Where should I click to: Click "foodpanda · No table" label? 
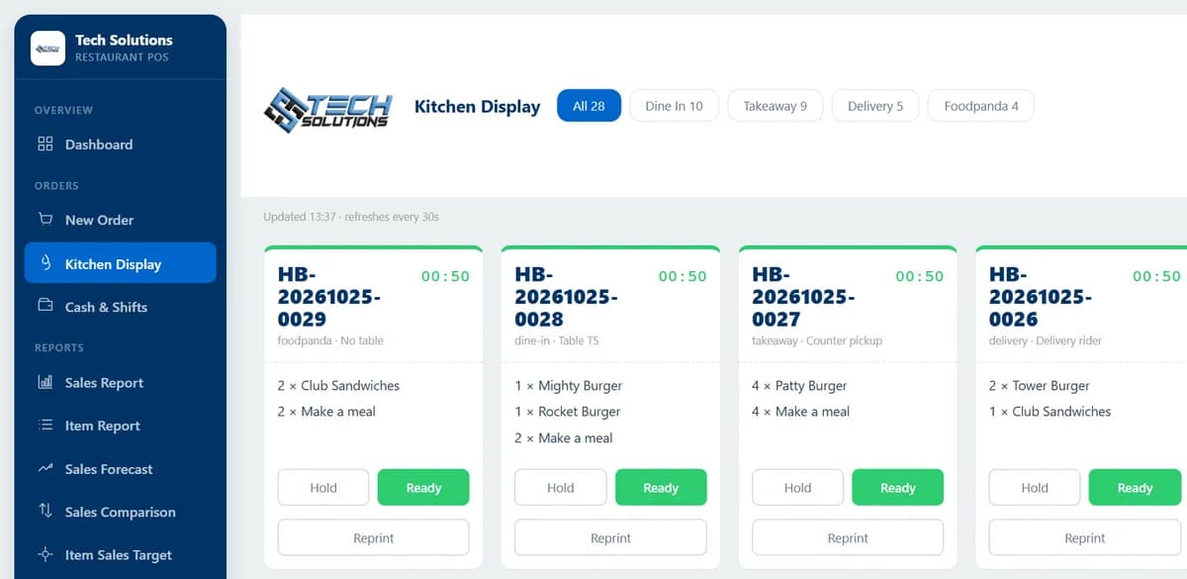pos(330,340)
